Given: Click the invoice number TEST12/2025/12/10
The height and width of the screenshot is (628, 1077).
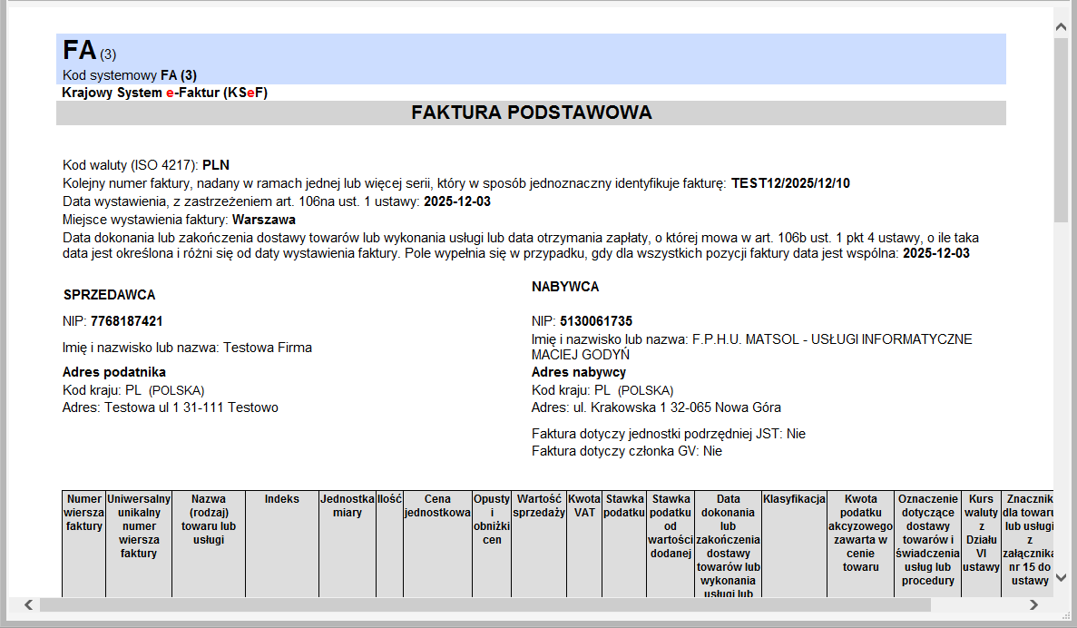Looking at the screenshot, I should (790, 183).
